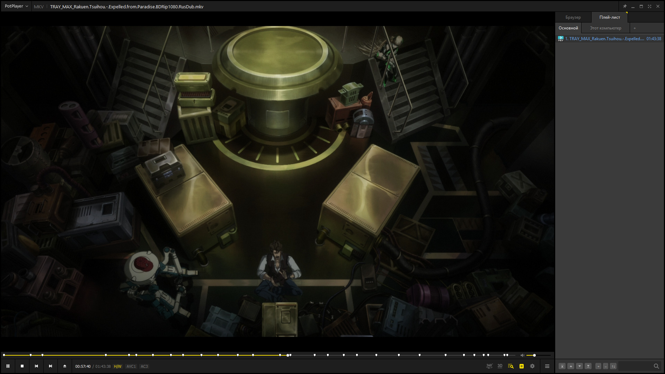The width and height of the screenshot is (665, 374).
Task: Toggle 360 degree video mode
Action: (x=489, y=366)
